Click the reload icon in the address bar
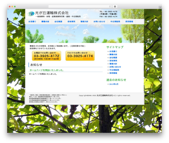The image size is (169, 143). click(110, 6)
